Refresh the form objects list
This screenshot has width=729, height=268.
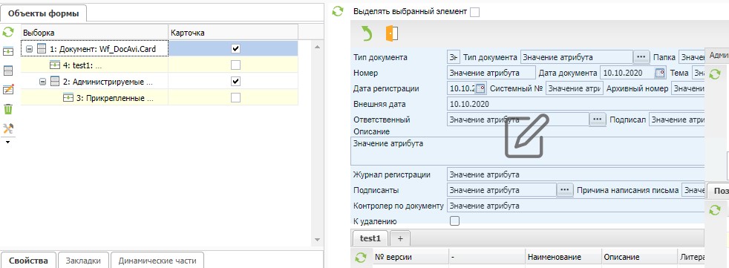(x=8, y=32)
